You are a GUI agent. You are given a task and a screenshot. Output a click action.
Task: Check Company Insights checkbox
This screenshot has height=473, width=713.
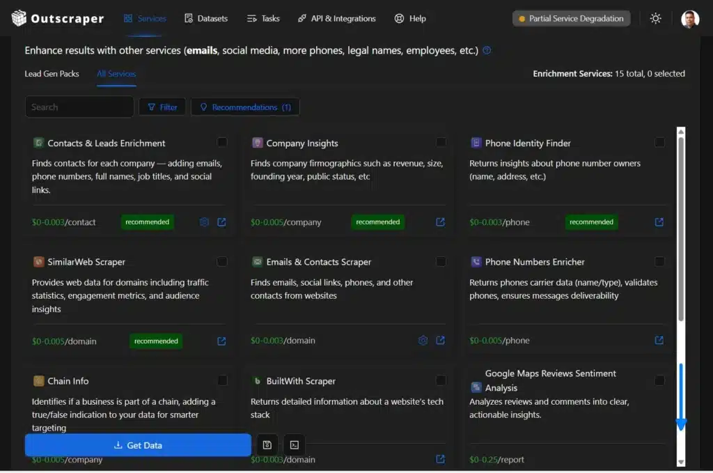(441, 142)
